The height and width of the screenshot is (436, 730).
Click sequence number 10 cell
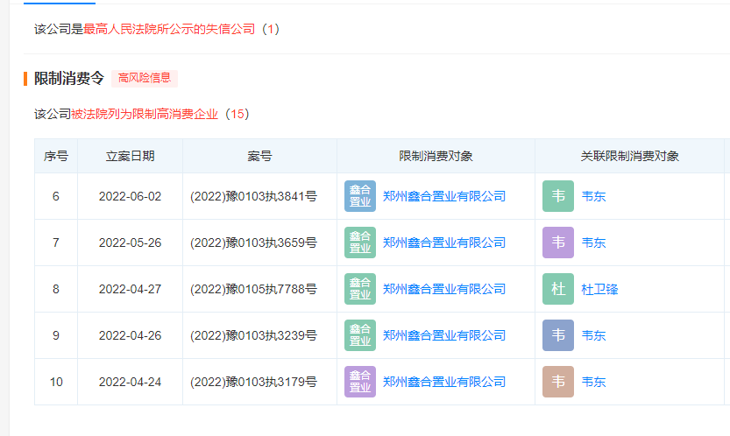[56, 382]
